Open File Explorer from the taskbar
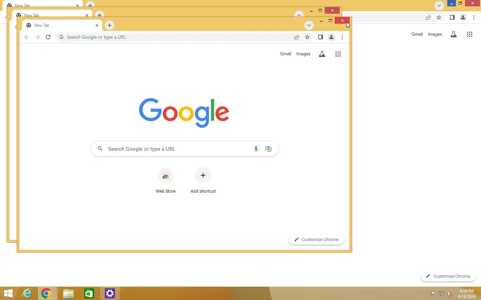481x300 pixels. pyautogui.click(x=68, y=293)
